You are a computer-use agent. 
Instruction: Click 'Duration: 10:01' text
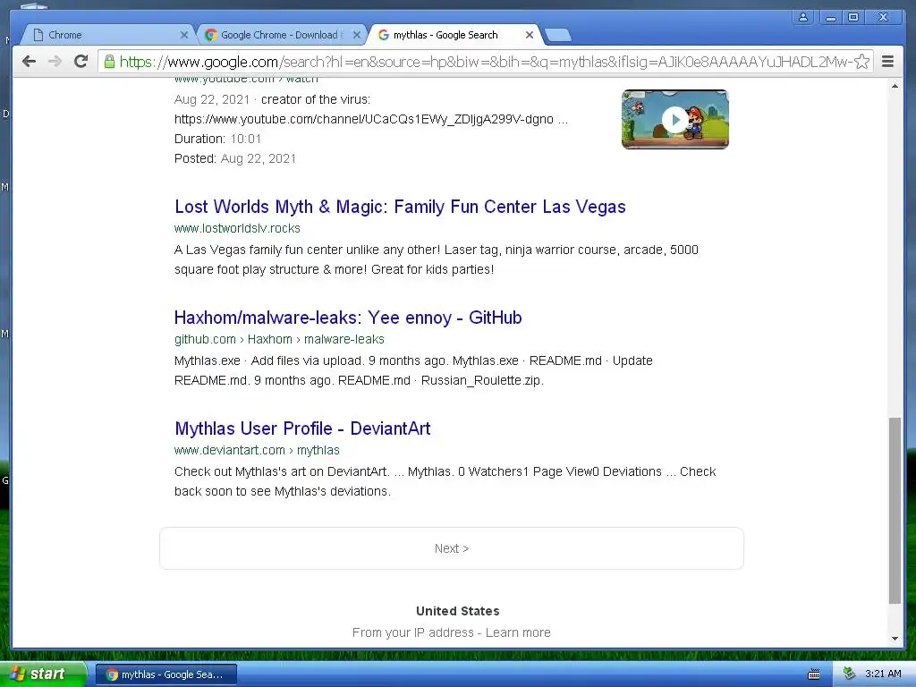click(217, 139)
